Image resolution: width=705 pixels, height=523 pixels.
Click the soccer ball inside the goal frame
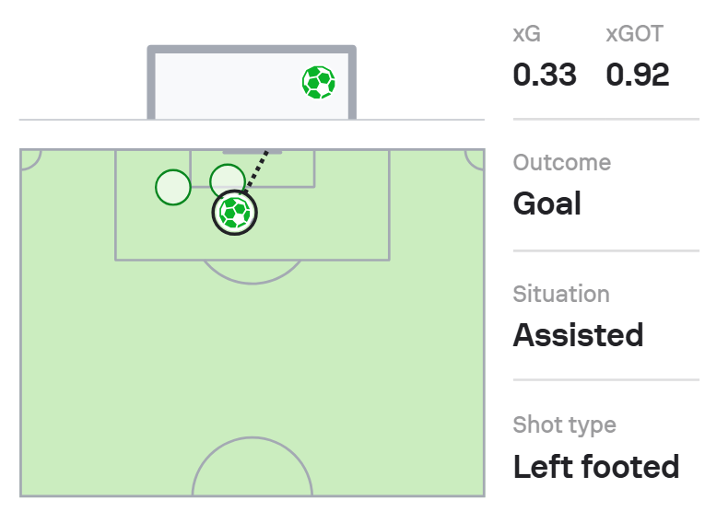[318, 83]
